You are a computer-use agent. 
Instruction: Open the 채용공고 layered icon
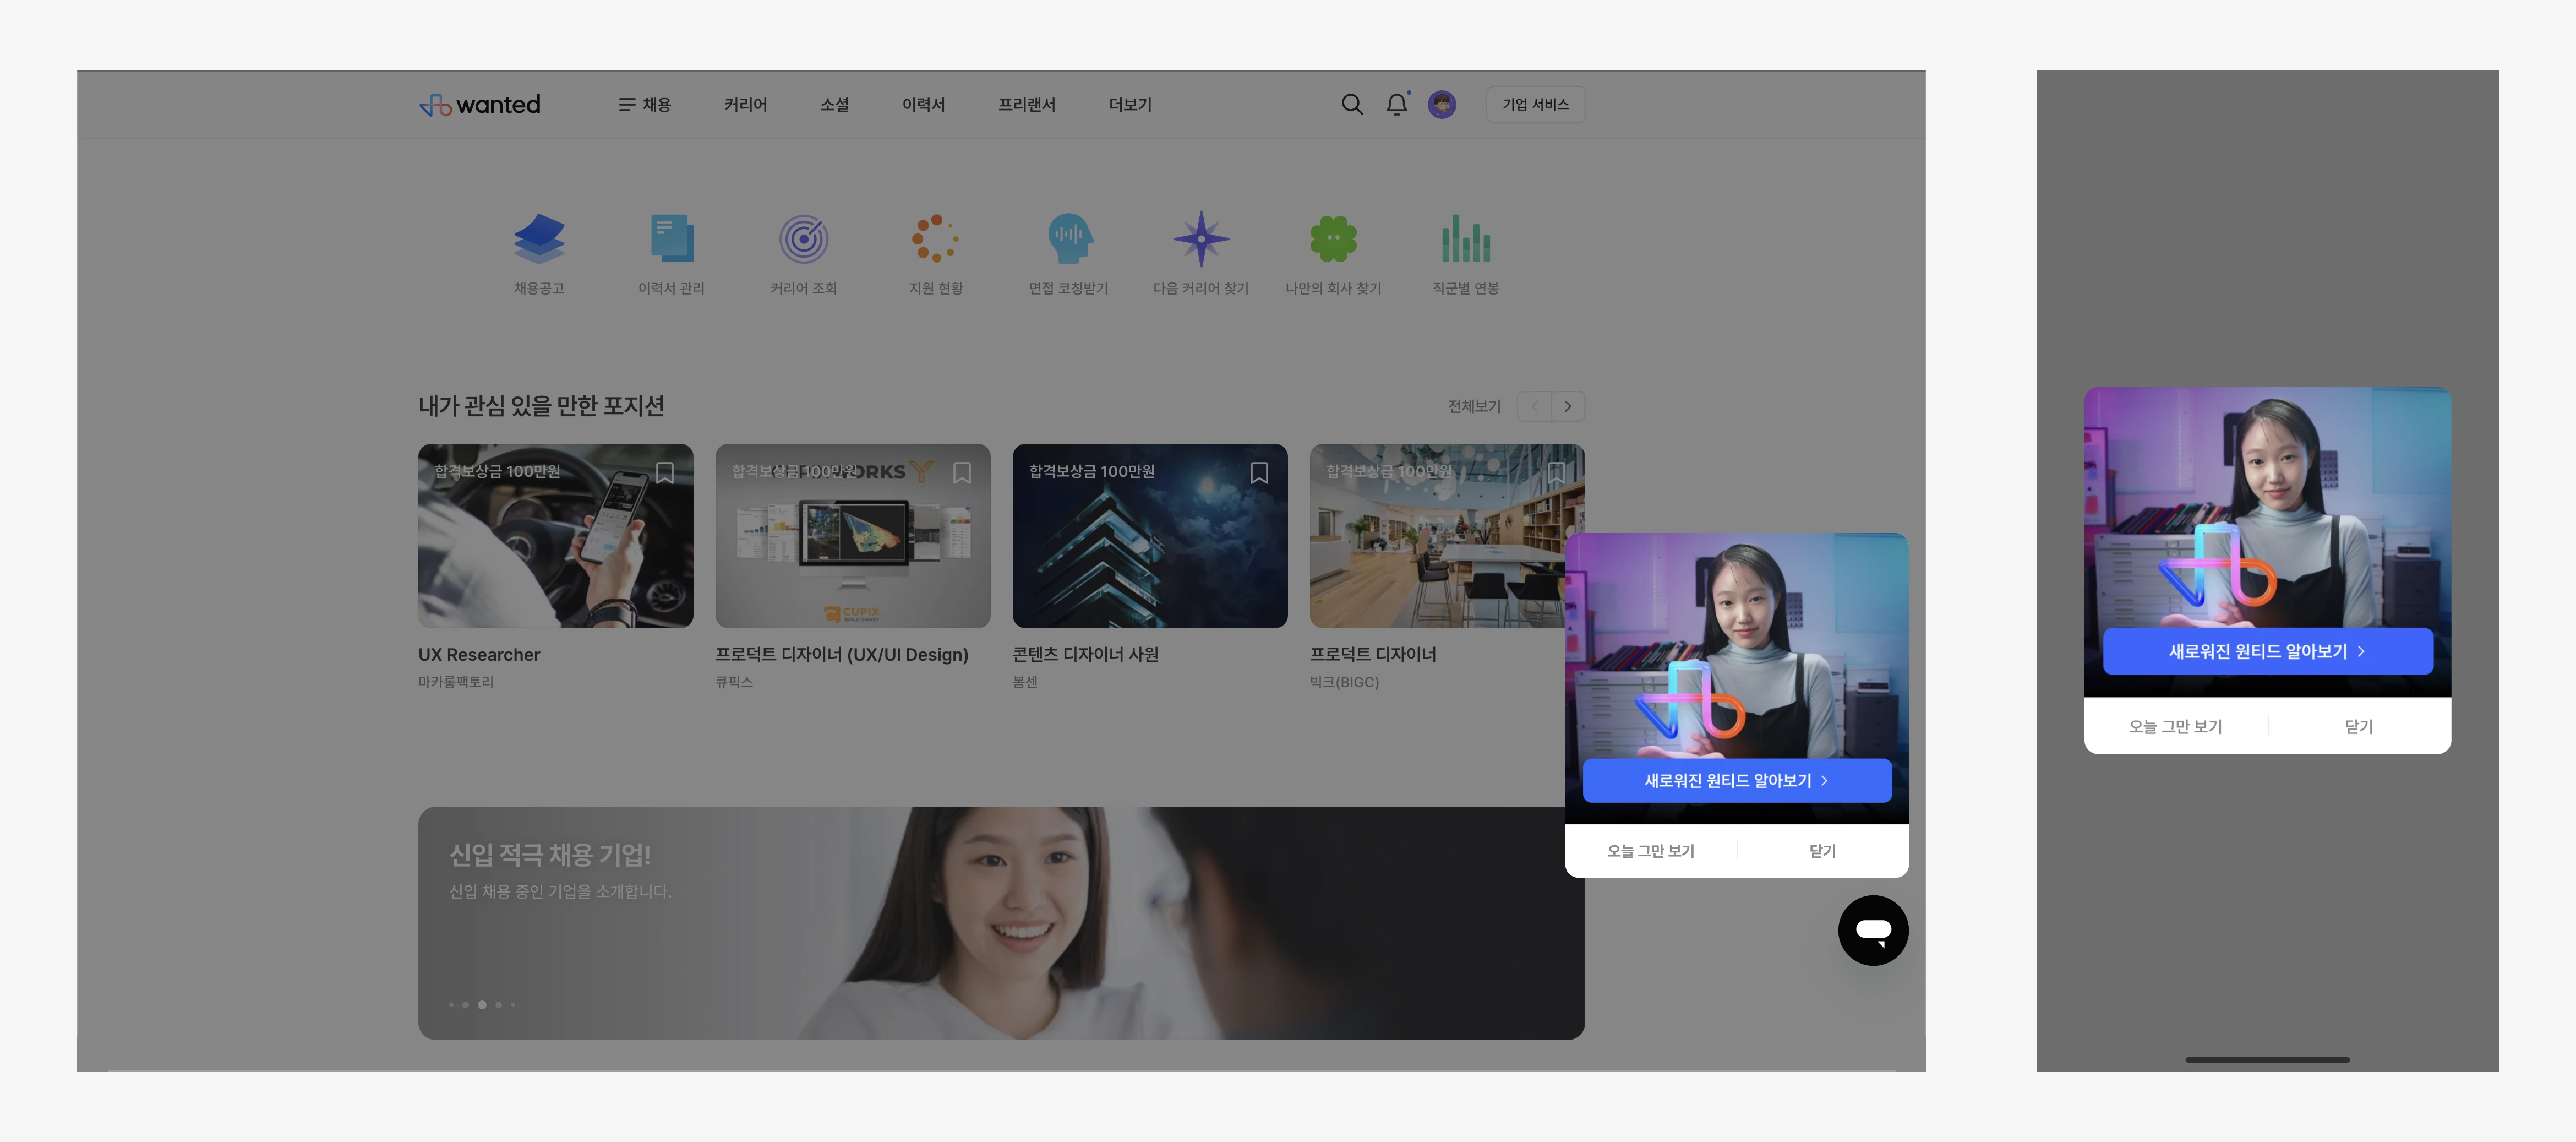point(539,239)
